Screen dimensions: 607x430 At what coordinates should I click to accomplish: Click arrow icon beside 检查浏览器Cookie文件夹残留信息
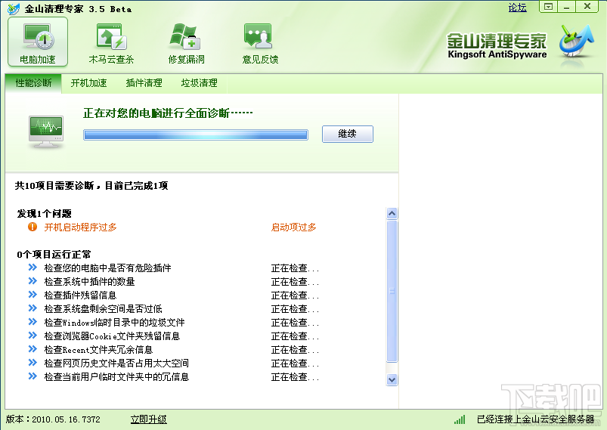[x=33, y=336]
